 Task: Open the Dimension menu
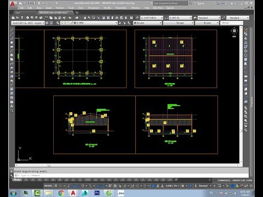point(94,8)
